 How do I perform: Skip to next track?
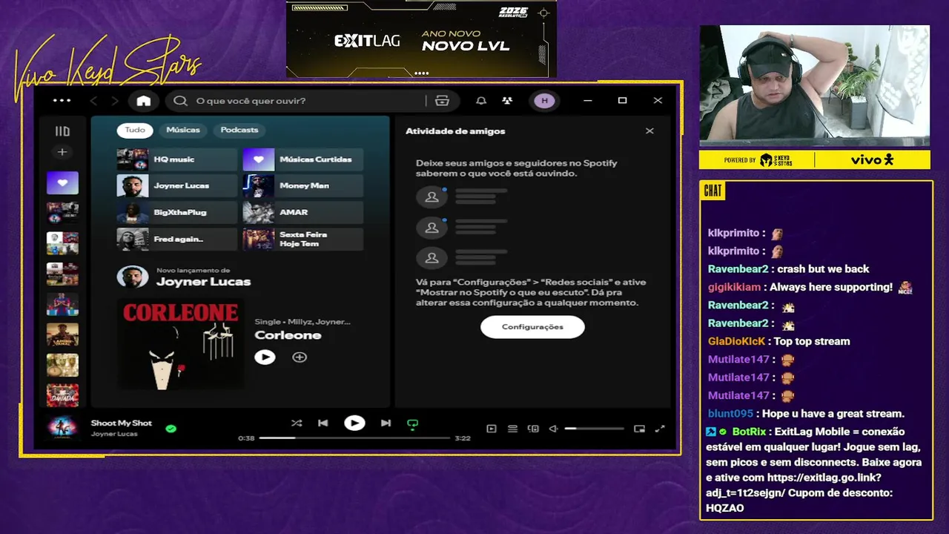386,423
